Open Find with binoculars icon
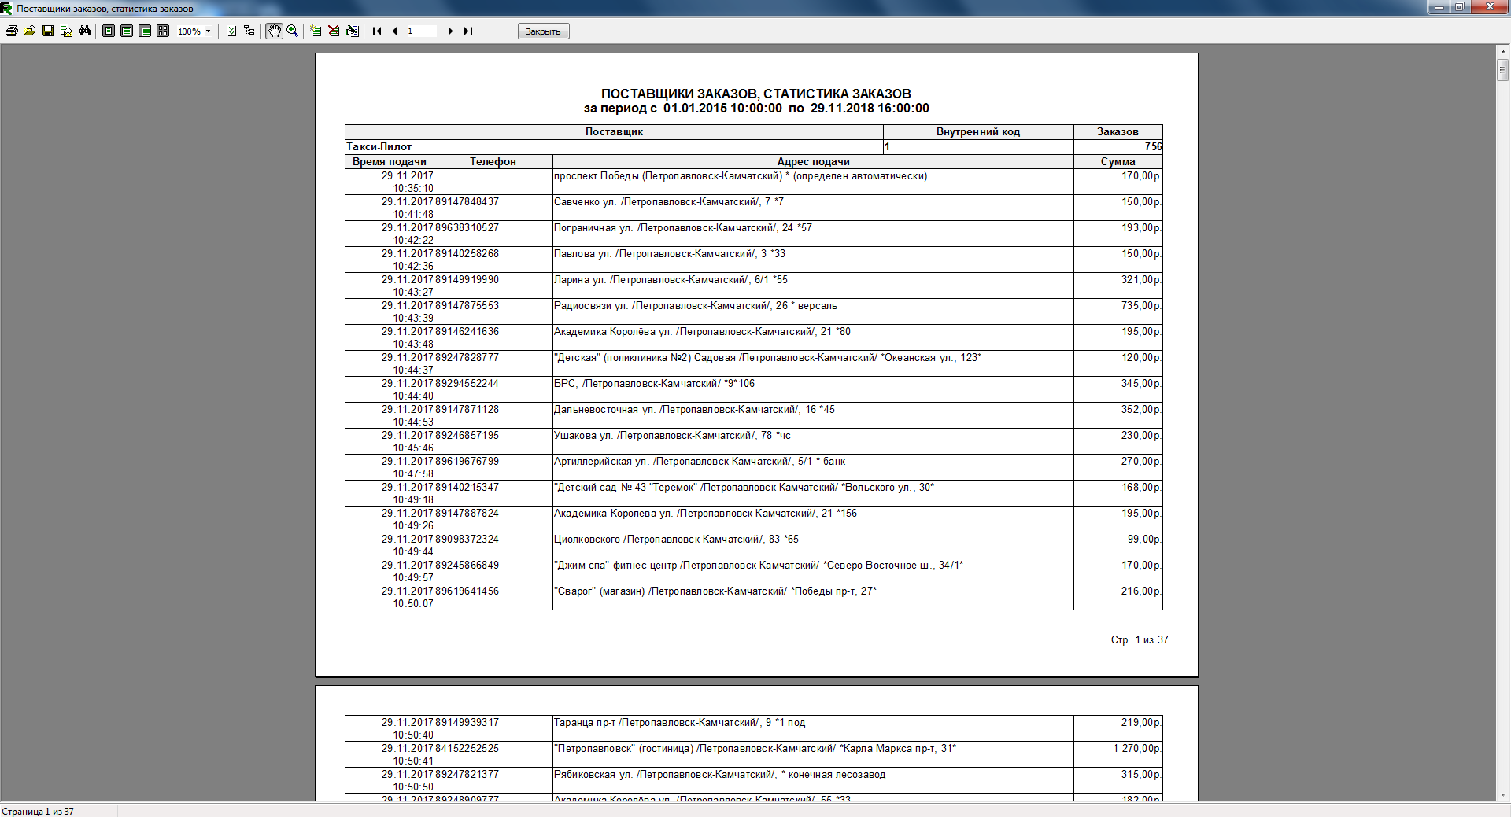The image size is (1511, 818). [85, 31]
